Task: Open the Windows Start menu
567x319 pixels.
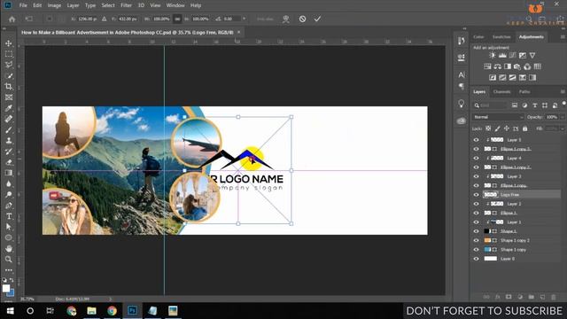Action: pyautogui.click(x=10, y=311)
